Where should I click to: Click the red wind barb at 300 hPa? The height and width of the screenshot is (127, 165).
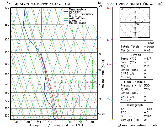pos(110,8)
